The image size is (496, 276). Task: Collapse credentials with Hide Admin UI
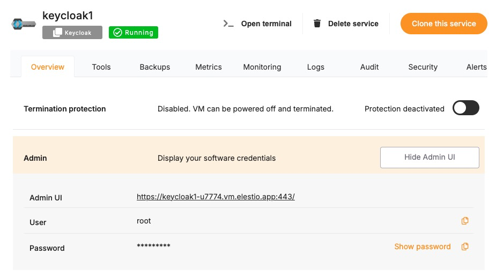point(430,158)
